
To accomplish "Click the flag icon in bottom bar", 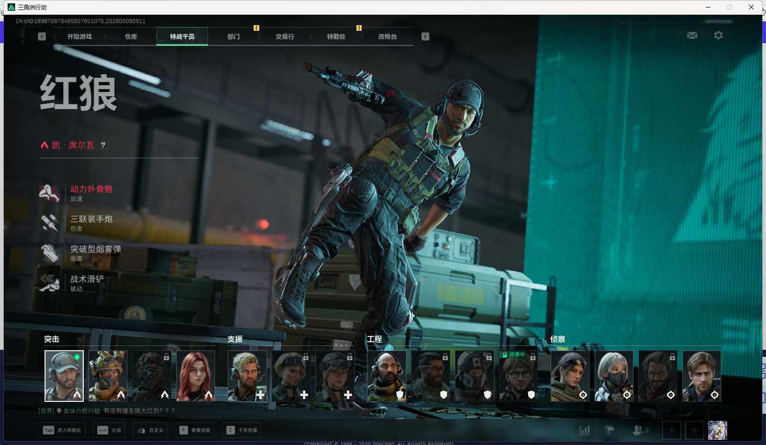I will 610,430.
